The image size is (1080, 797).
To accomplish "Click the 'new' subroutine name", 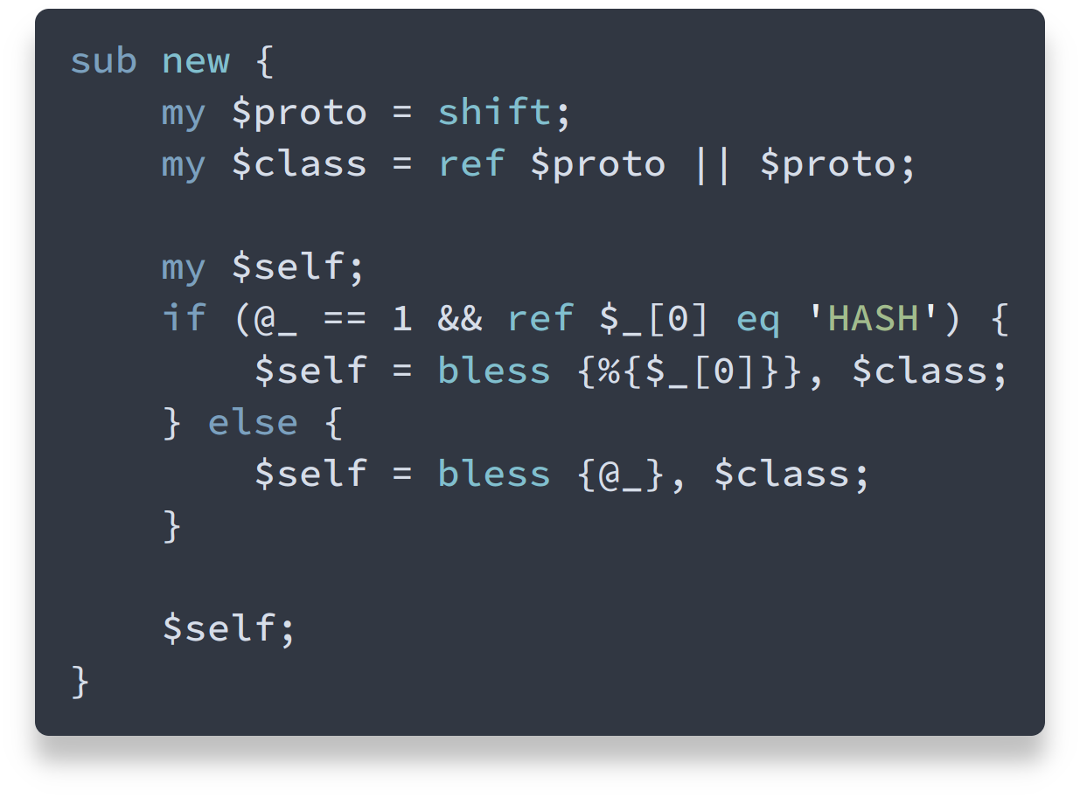I will pos(196,62).
